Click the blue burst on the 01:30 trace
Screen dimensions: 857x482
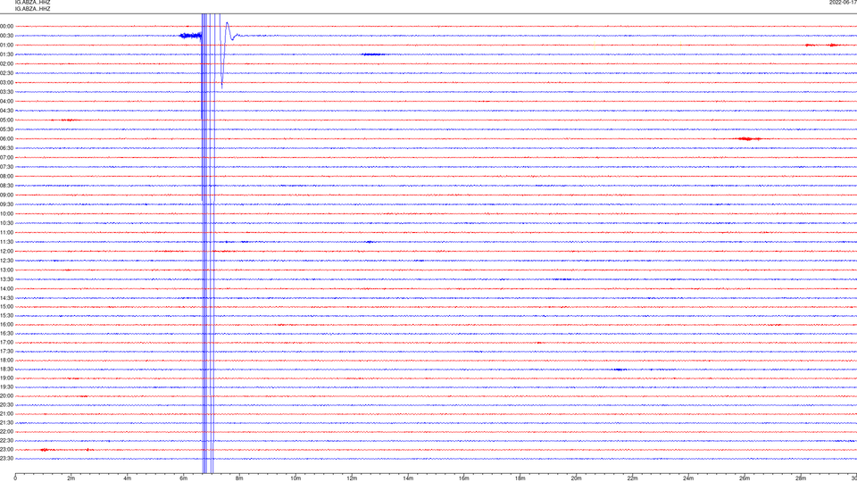373,54
